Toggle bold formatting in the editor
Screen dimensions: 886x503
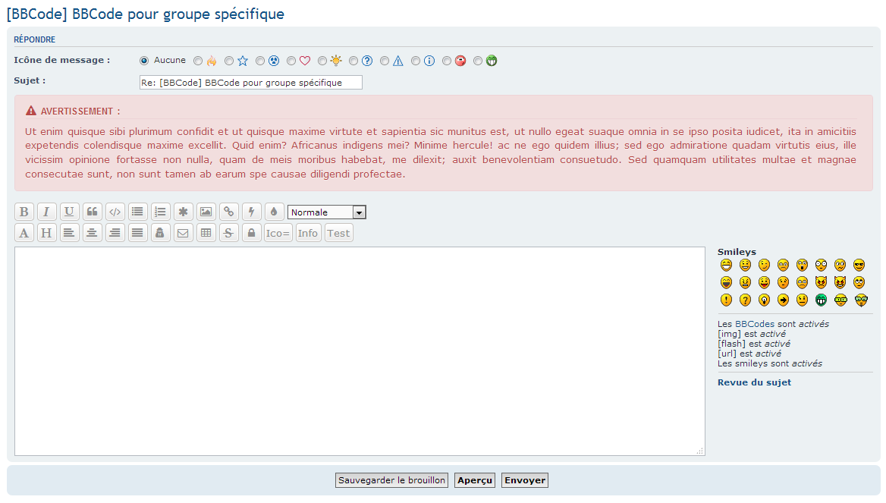(x=24, y=212)
